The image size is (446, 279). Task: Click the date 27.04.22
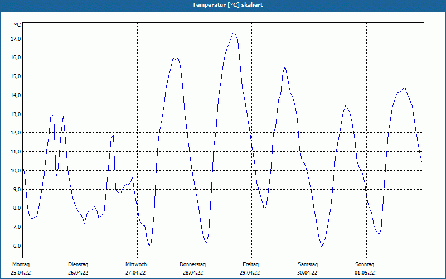point(135,273)
